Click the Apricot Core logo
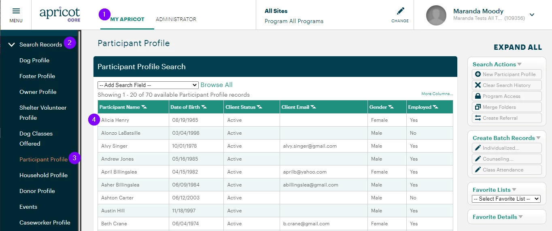552x231 pixels. pos(60,15)
